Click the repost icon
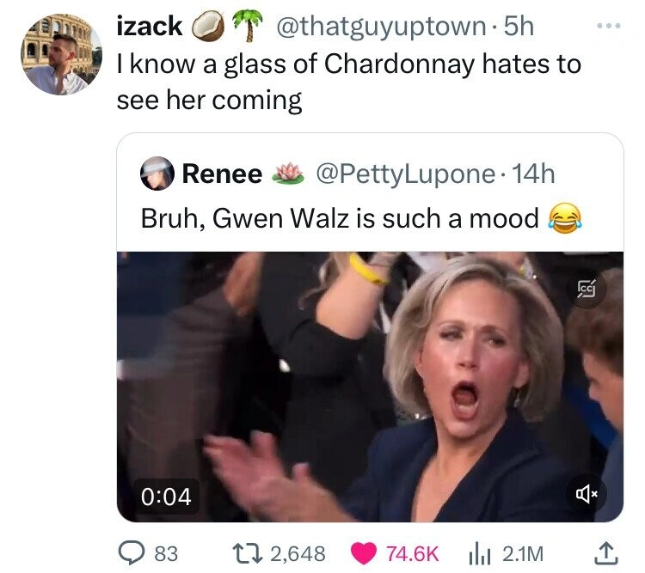The image size is (645, 573). pos(249,553)
